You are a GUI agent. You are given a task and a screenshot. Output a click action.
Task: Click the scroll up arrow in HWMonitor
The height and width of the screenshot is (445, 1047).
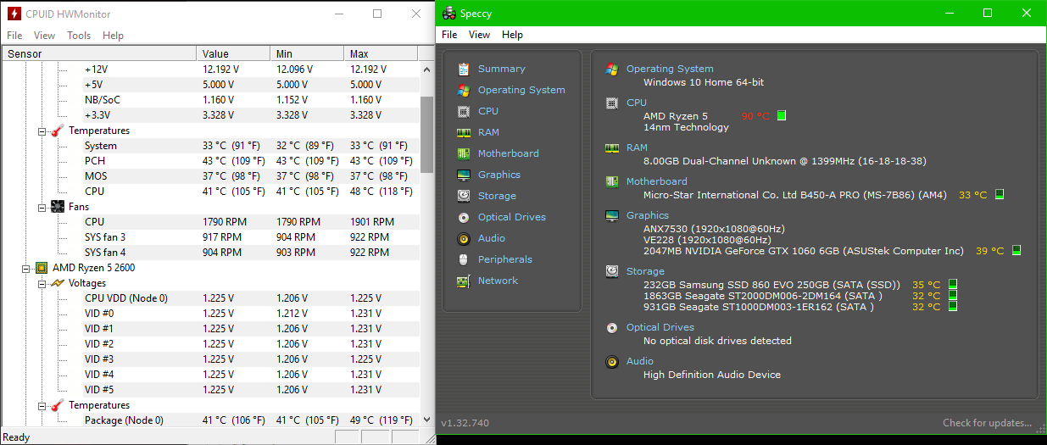click(427, 69)
